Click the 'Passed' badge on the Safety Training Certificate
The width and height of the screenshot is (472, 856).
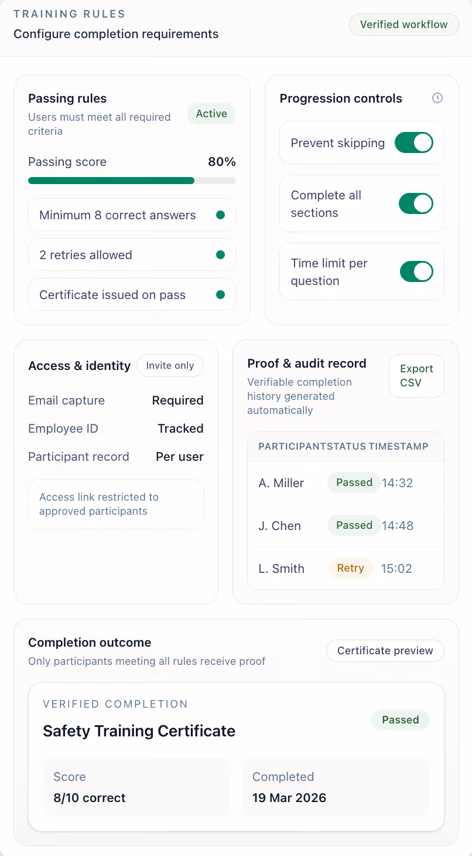click(x=400, y=719)
